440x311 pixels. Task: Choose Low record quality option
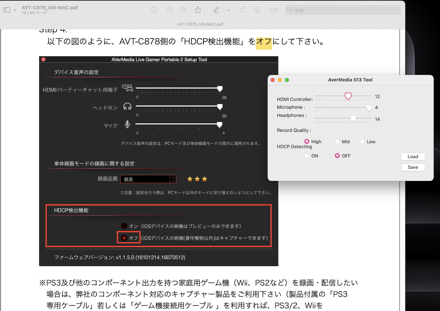point(362,141)
